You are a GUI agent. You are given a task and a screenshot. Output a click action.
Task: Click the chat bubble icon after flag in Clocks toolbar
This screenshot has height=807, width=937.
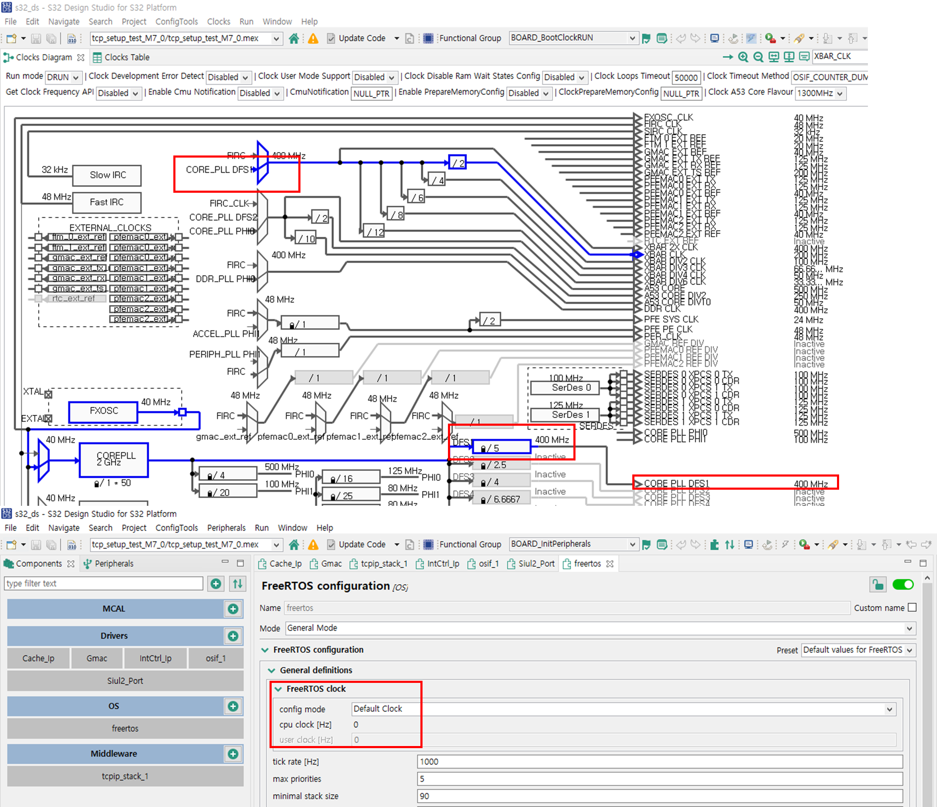pos(662,39)
